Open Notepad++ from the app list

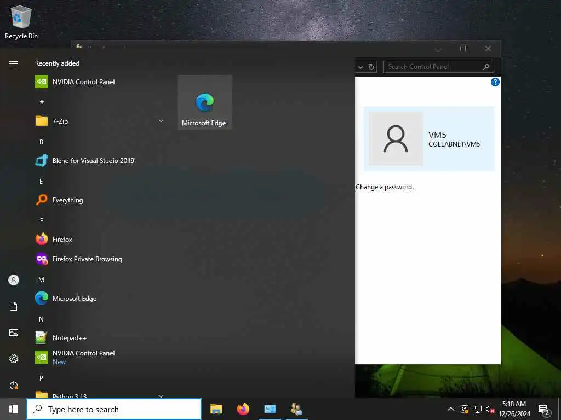click(x=100, y=337)
